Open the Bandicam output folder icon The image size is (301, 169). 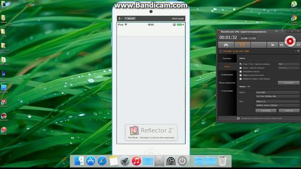(272, 45)
